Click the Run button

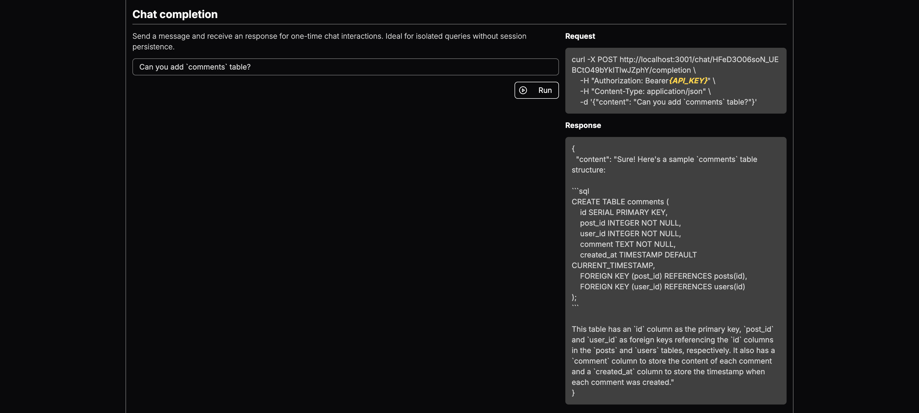536,90
